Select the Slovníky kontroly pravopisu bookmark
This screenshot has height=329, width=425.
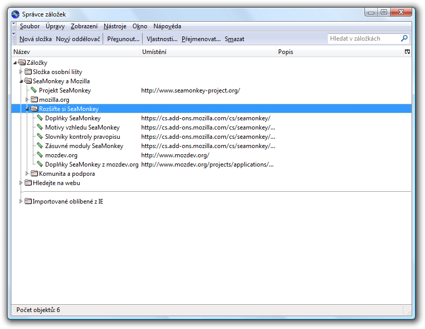point(83,137)
